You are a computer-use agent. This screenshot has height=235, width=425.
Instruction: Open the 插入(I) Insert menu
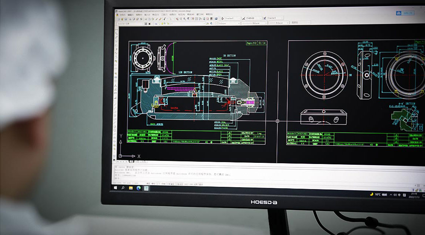(x=148, y=15)
